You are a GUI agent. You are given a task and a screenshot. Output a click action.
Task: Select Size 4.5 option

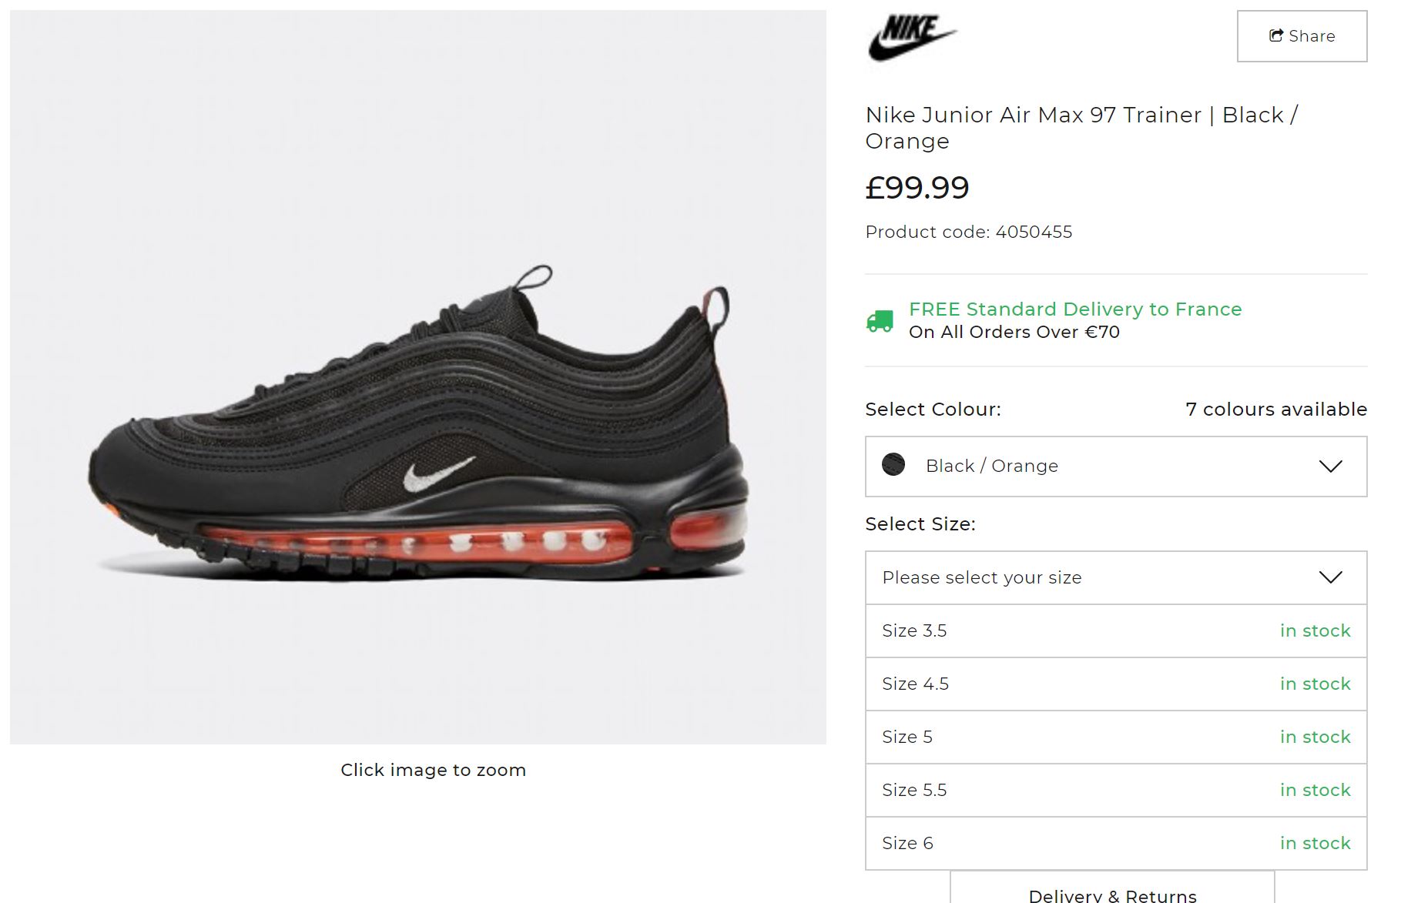1116,684
